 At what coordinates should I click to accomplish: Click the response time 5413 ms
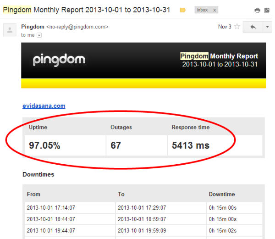click(191, 145)
